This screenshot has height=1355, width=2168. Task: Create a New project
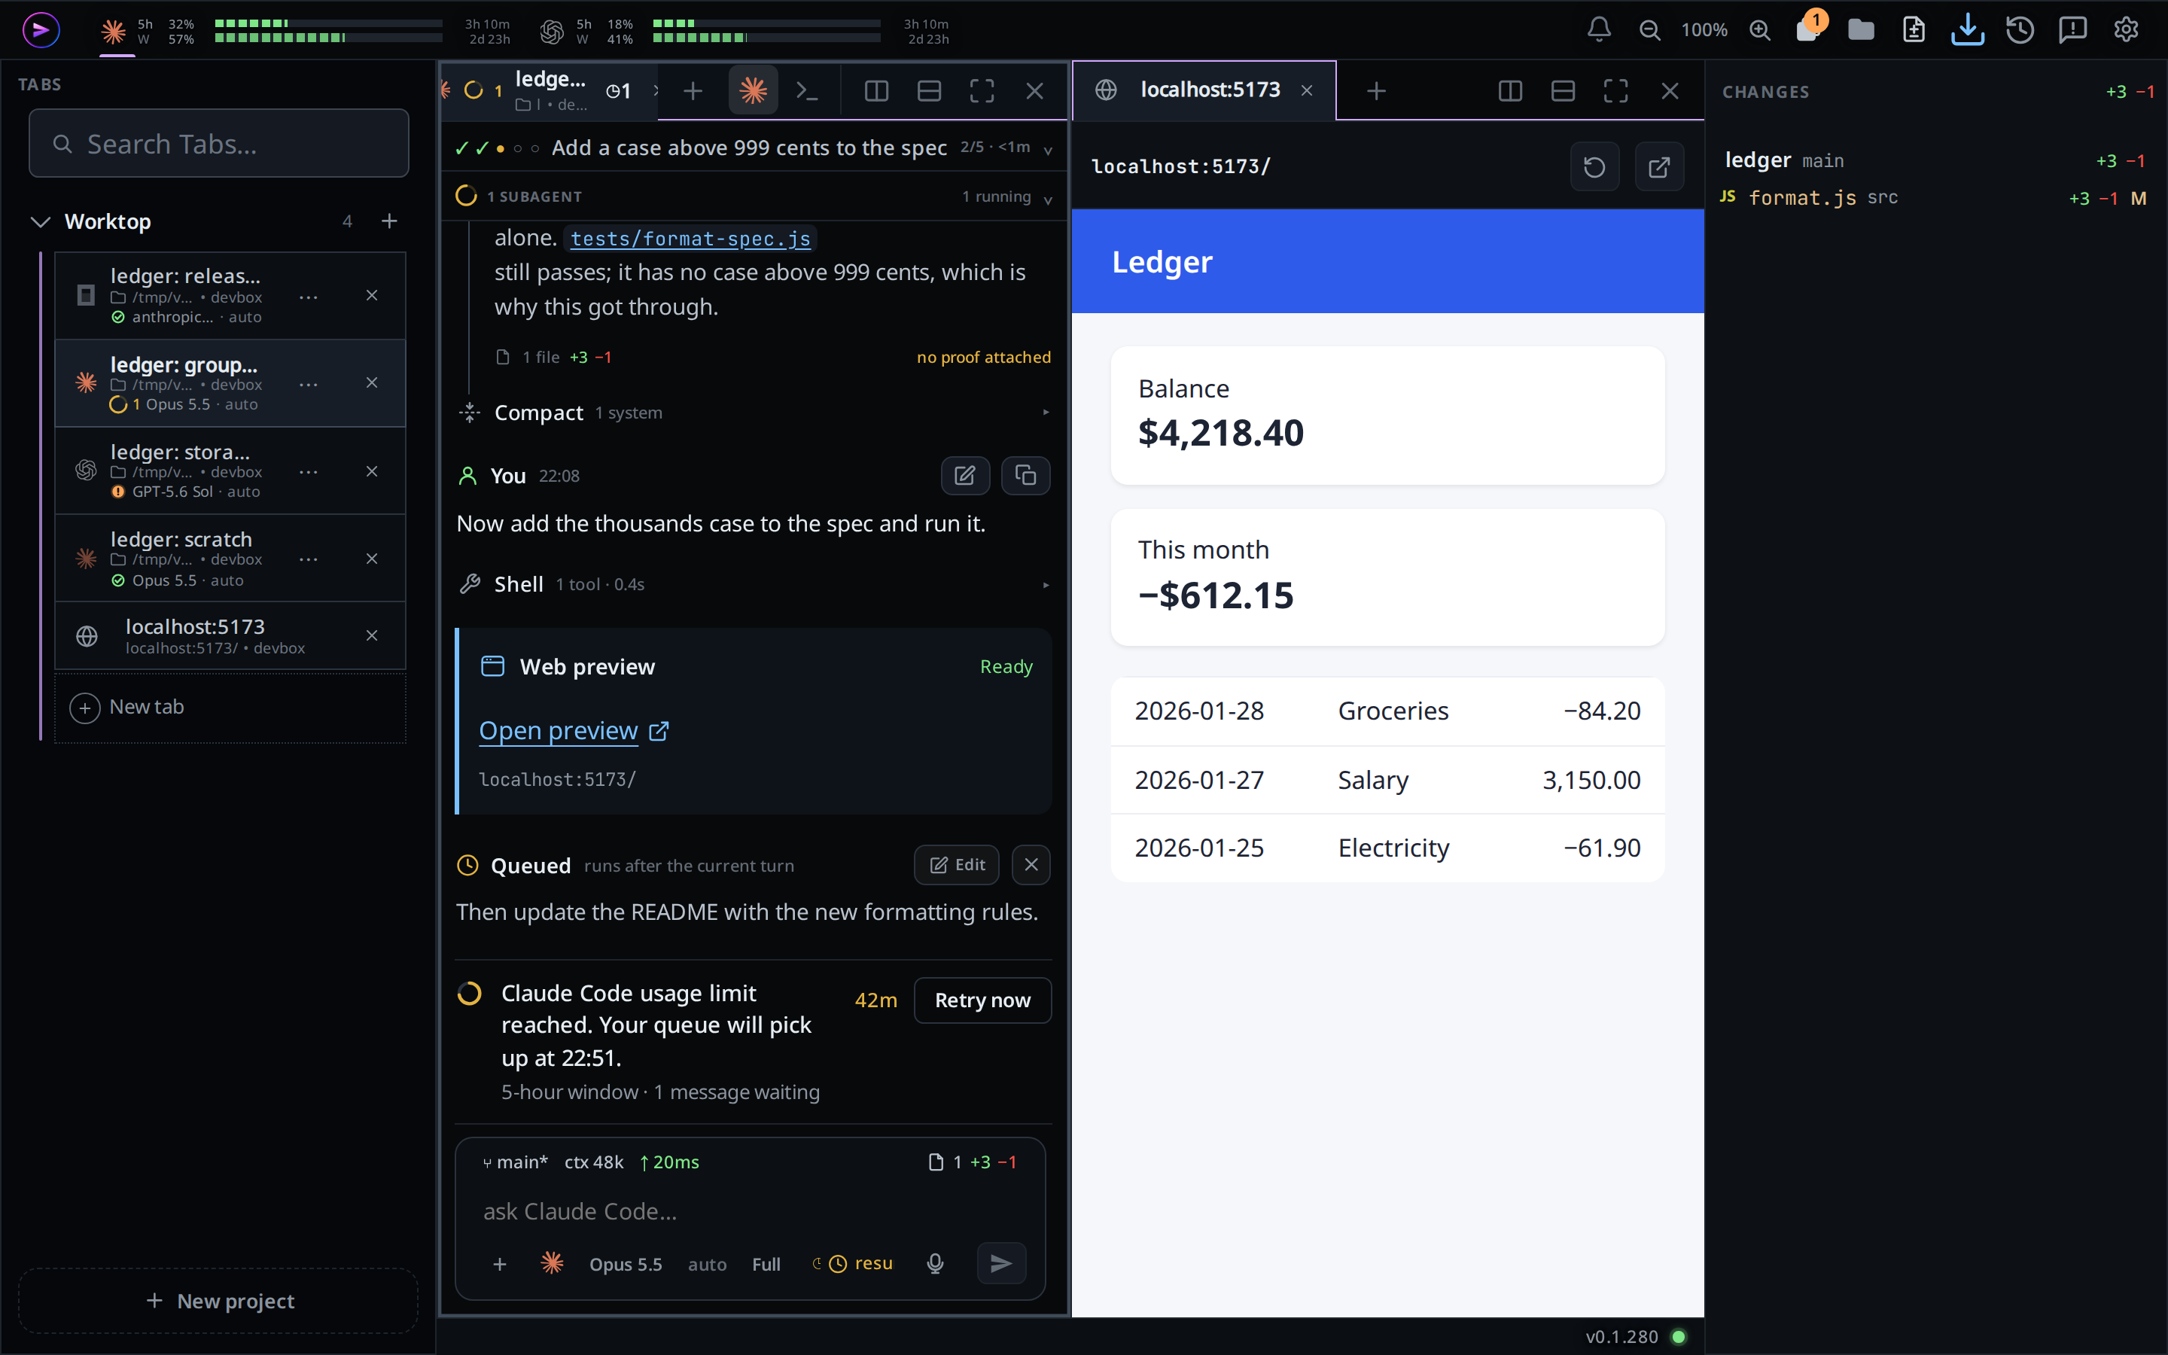[218, 1300]
